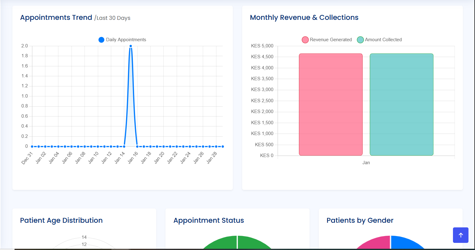Select the Jan 16 data point on the trend line
This screenshot has height=250, width=475.
[137, 147]
